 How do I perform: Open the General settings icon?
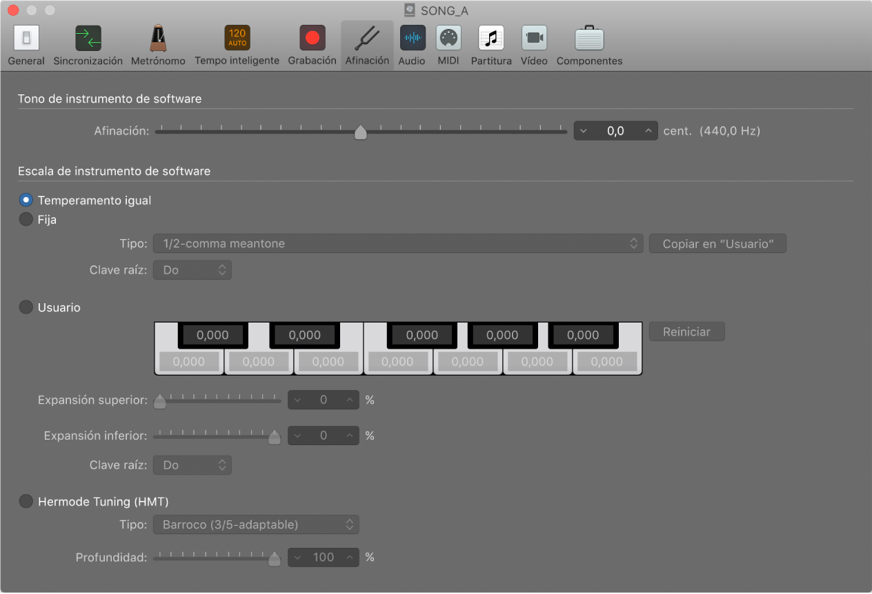(x=26, y=39)
